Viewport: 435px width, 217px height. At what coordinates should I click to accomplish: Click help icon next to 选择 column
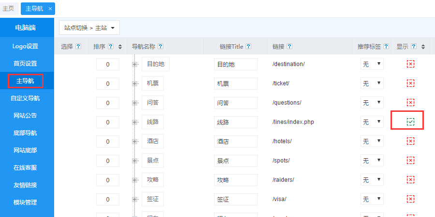(78, 47)
